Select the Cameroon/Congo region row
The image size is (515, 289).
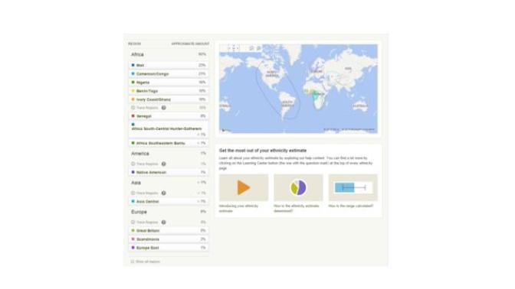pyautogui.click(x=169, y=73)
